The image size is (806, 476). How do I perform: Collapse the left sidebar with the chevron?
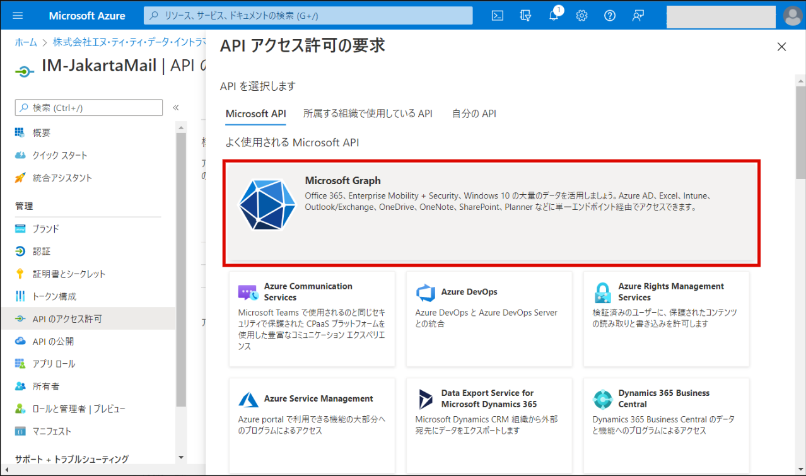coord(176,108)
